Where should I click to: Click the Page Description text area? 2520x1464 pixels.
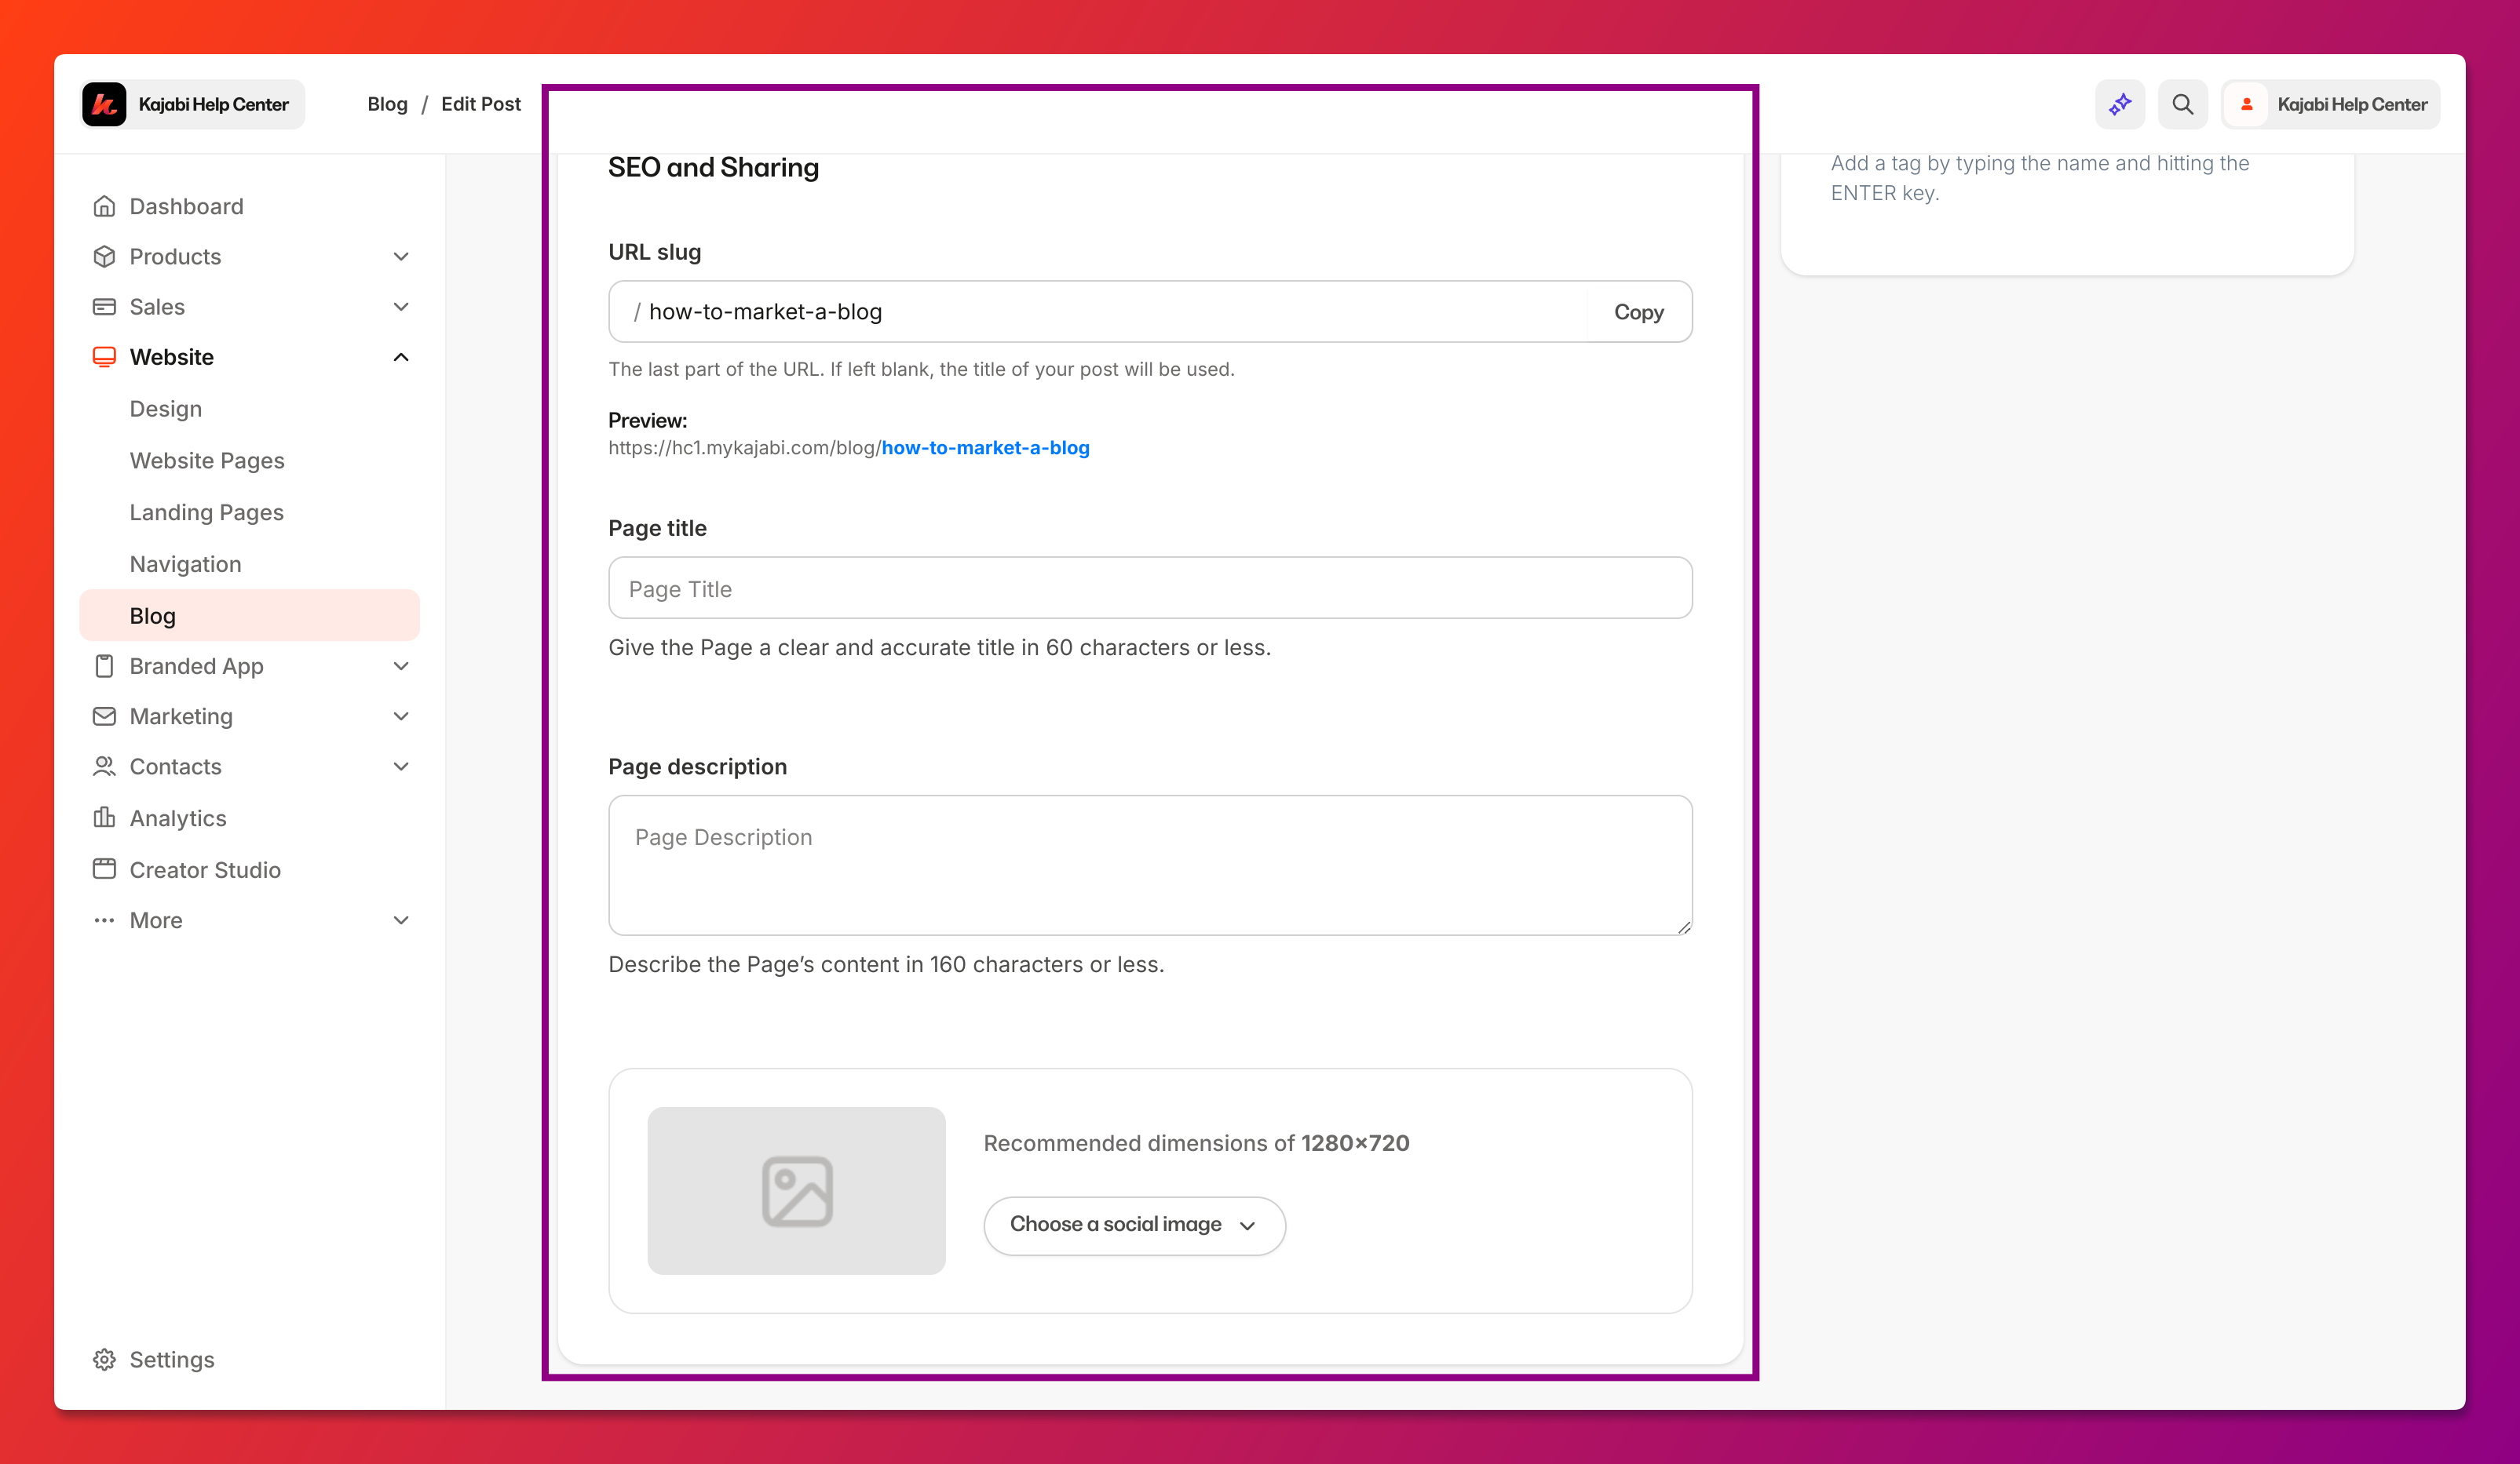coord(1150,865)
